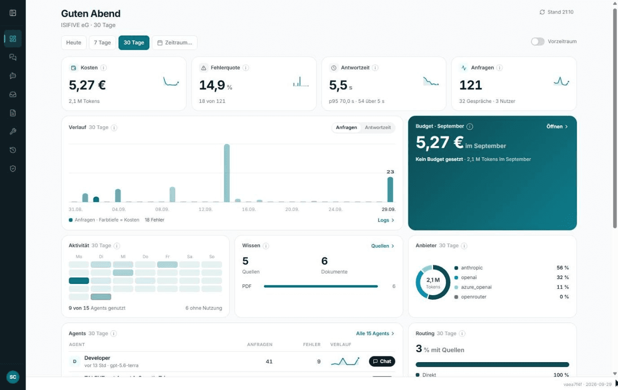Select the 7 Tage time range
Viewport: 618px width, 390px height.
[x=102, y=43]
